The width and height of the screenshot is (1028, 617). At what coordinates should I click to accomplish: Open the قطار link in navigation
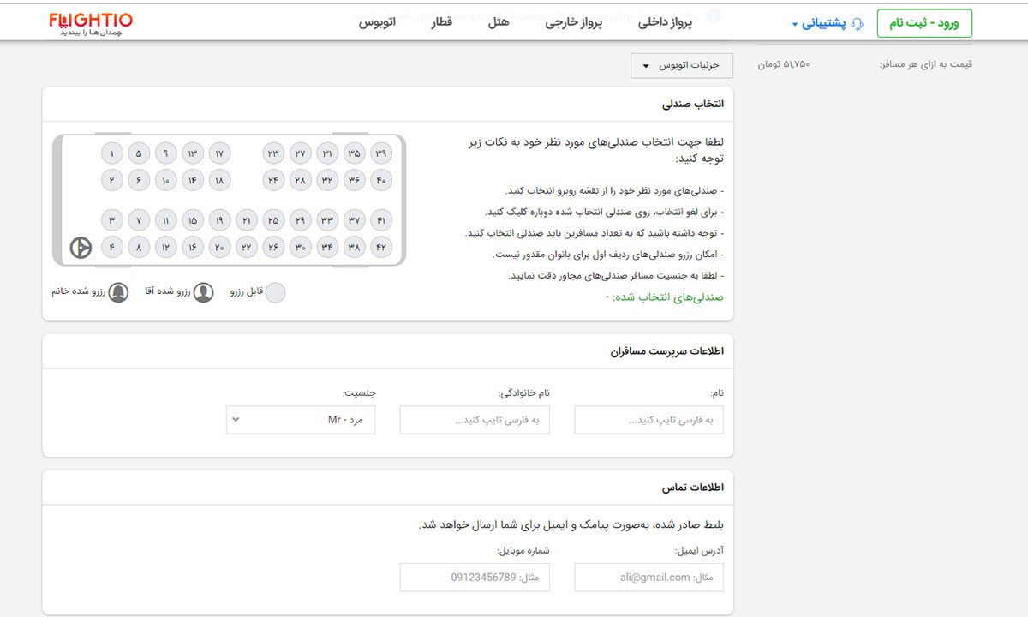(441, 22)
